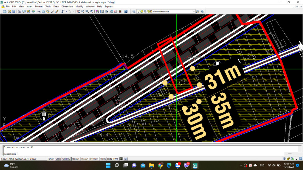The image size is (303, 170).
Task: Click the Plot (printer) icon
Action: tap(20, 12)
